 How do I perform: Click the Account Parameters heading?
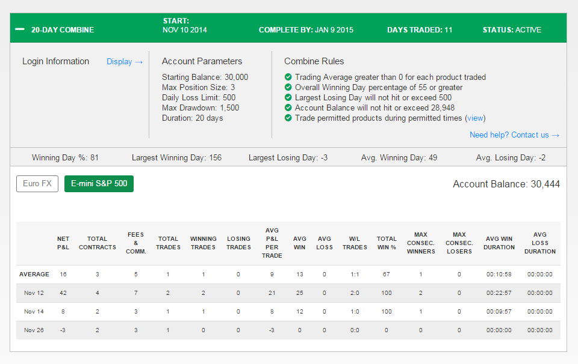tap(202, 61)
